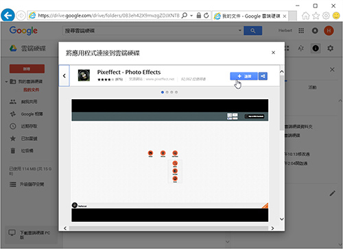This screenshot has width=343, height=249.
Task: Open the notifications bell icon
Action: 315,31
